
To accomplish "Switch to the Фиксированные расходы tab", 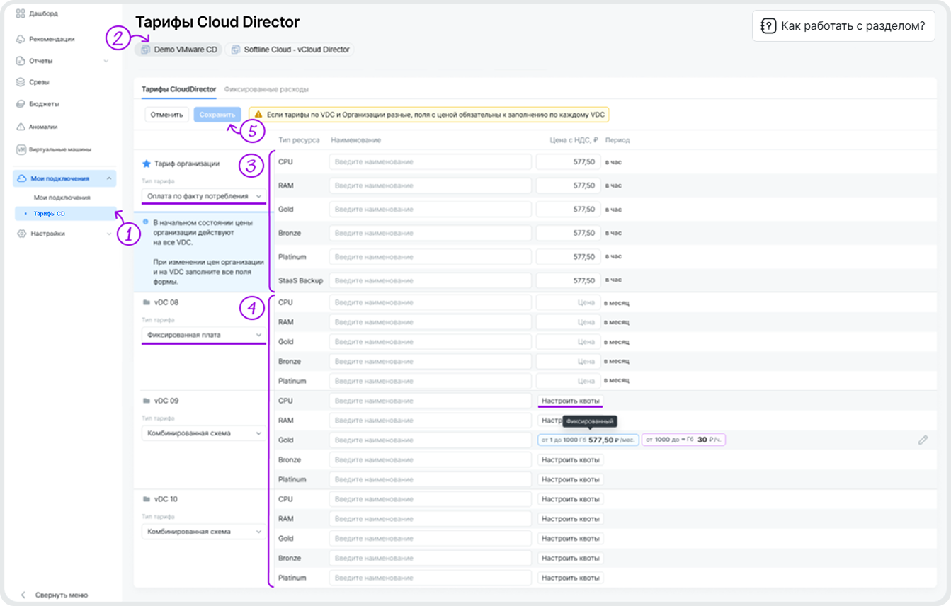I will [266, 90].
